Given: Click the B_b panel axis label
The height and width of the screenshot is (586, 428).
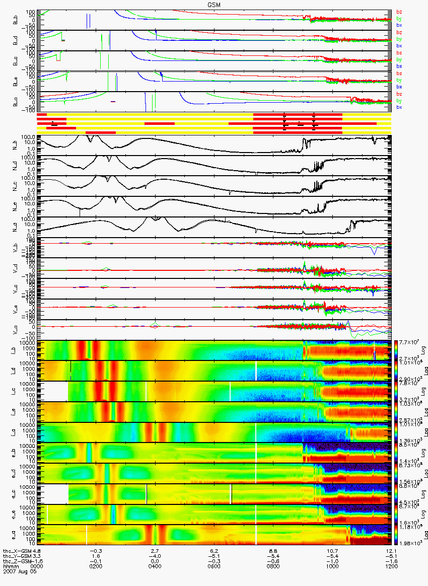Looking at the screenshot, I should click(15, 20).
